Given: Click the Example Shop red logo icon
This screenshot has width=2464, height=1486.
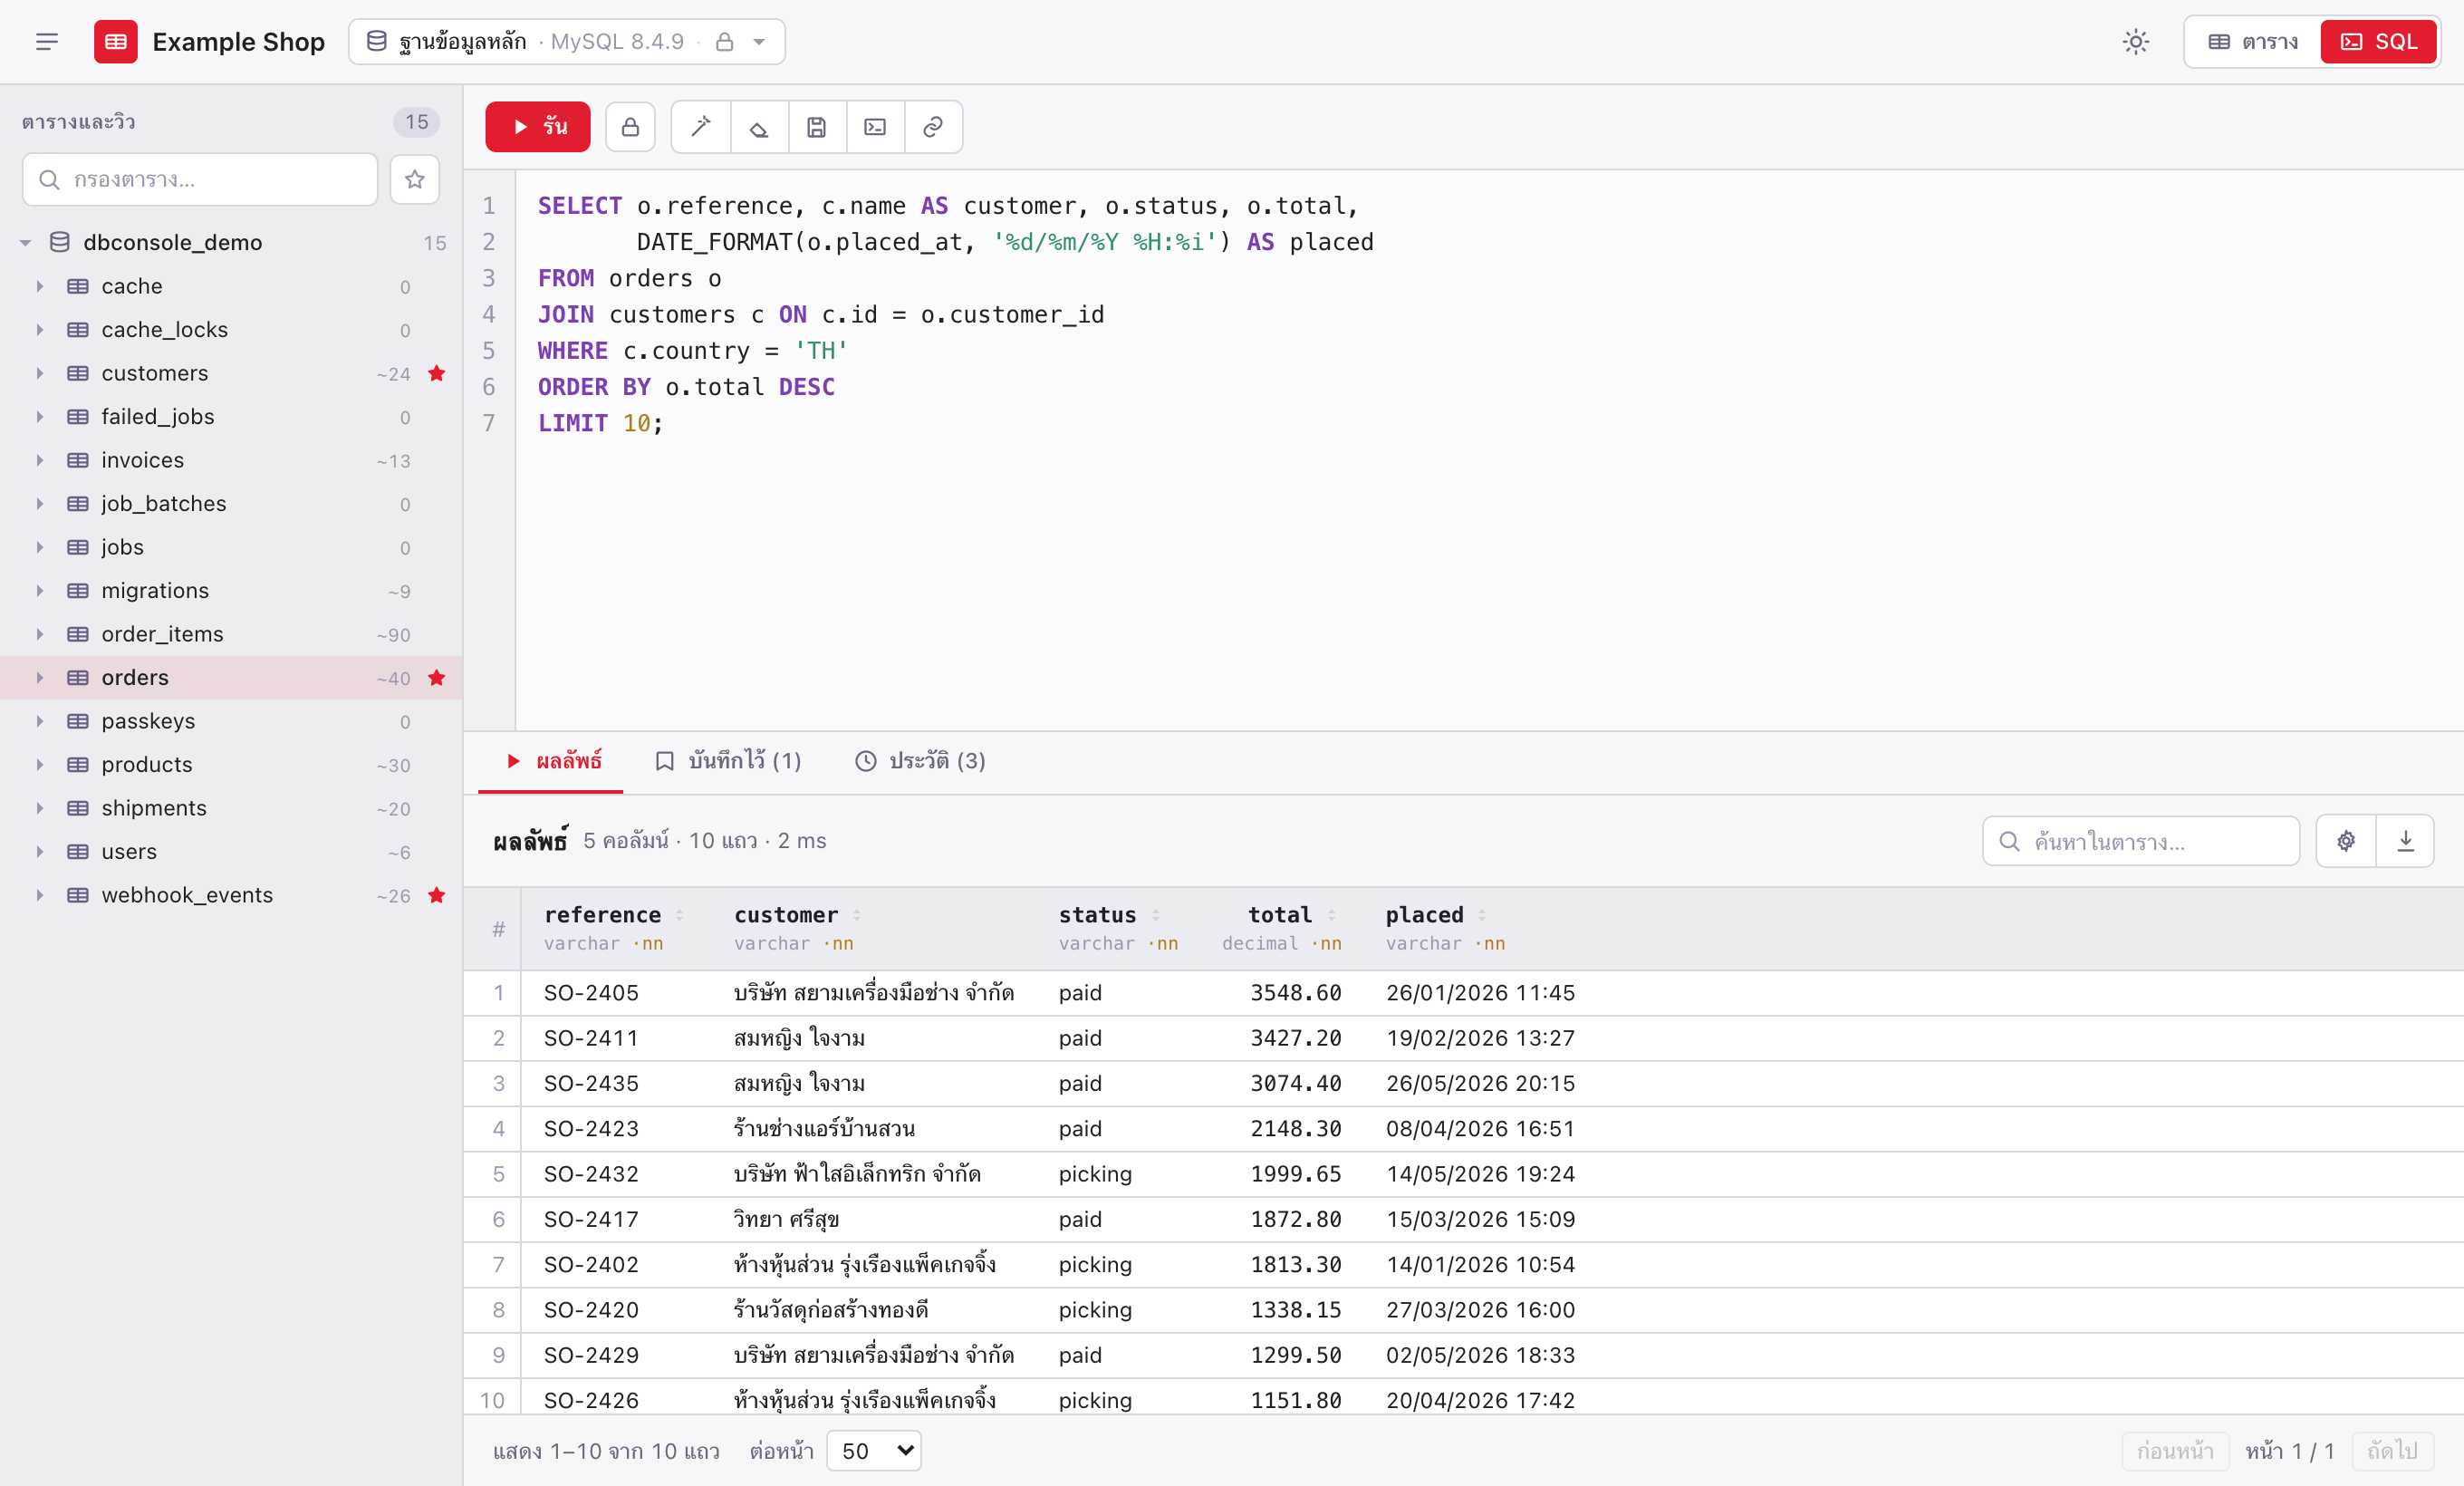Looking at the screenshot, I should point(116,42).
